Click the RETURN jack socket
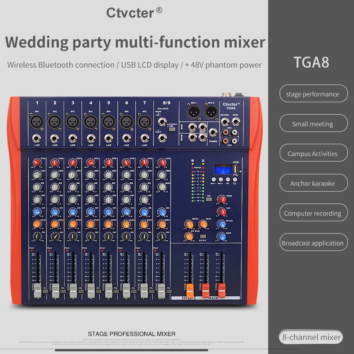The width and height of the screenshot is (354, 354). click(225, 122)
